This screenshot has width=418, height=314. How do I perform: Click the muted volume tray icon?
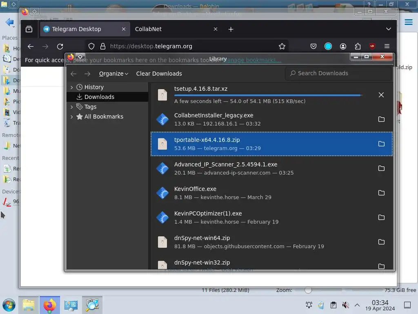pyautogui.click(x=345, y=305)
